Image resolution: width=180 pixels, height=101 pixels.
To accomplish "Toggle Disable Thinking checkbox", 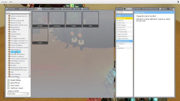I will click(8, 80).
